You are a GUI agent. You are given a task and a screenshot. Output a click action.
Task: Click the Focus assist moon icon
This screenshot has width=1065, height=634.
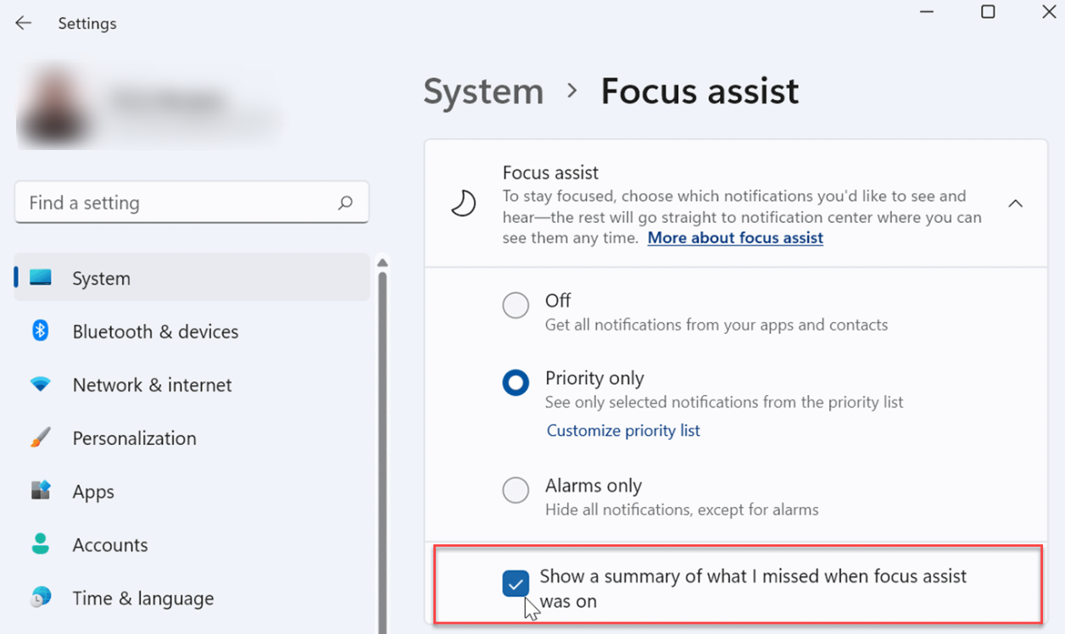click(463, 203)
